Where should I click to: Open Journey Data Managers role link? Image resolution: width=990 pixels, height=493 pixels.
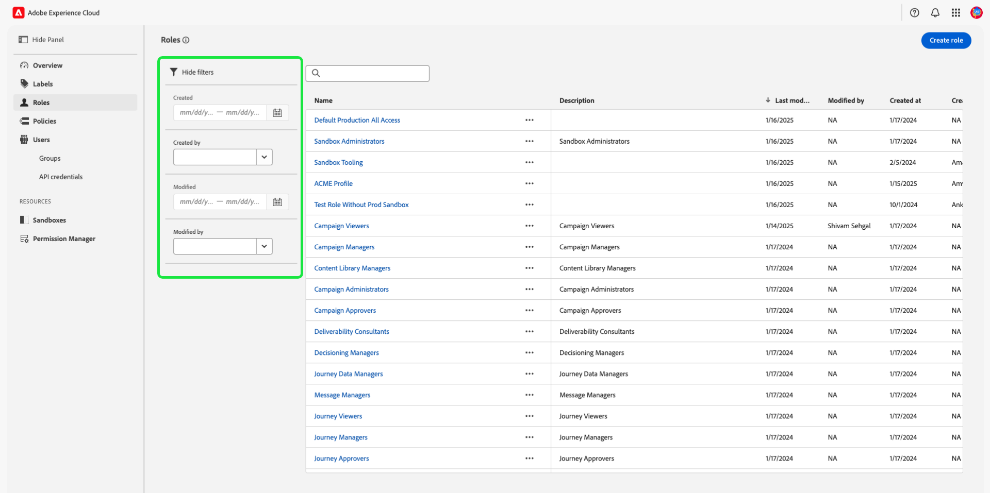pos(349,373)
